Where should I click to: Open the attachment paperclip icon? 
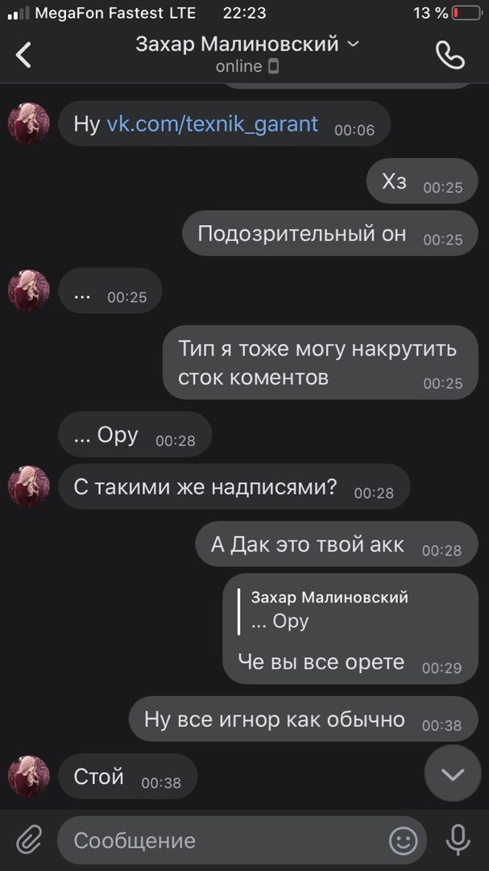point(29,840)
